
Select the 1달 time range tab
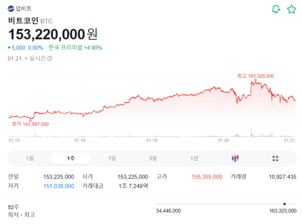(x=112, y=159)
